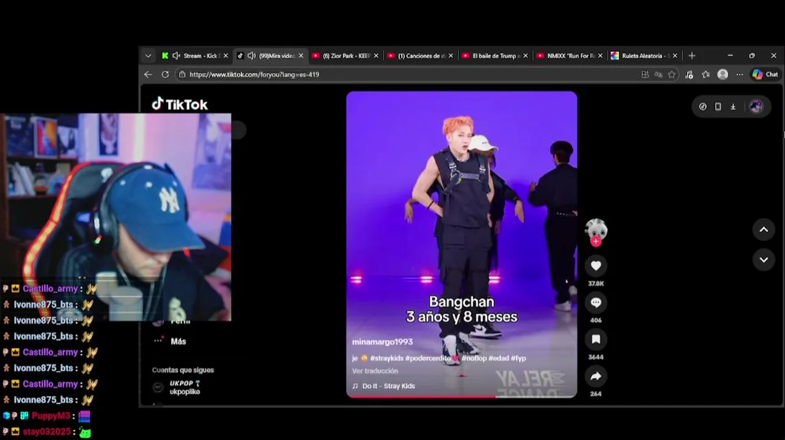785x440 pixels.
Task: Open the Do It - Stray Kids sound
Action: point(383,386)
